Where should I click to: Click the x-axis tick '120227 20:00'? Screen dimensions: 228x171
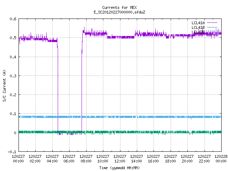(187, 159)
